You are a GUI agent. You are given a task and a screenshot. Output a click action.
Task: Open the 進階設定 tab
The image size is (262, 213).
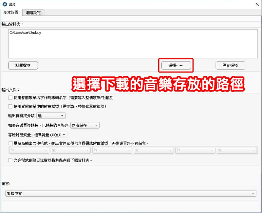(x=33, y=13)
